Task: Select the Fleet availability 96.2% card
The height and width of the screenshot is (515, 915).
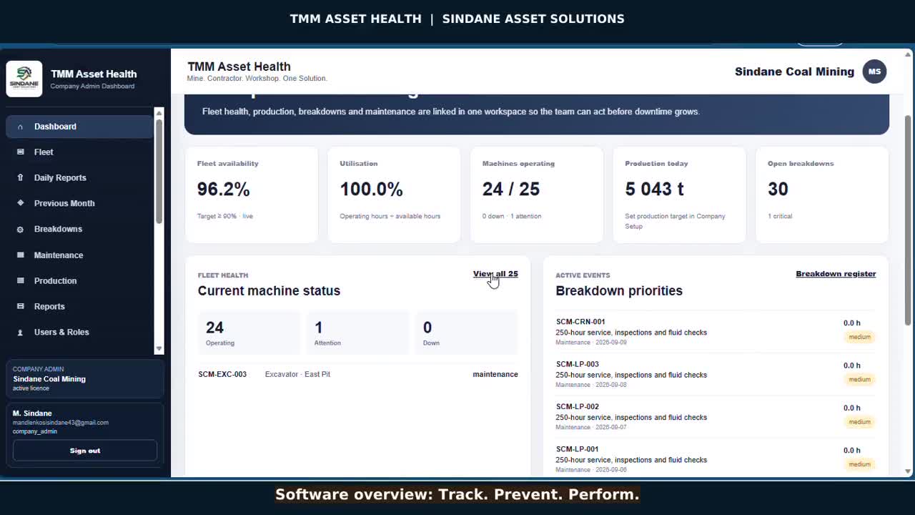Action: point(252,195)
